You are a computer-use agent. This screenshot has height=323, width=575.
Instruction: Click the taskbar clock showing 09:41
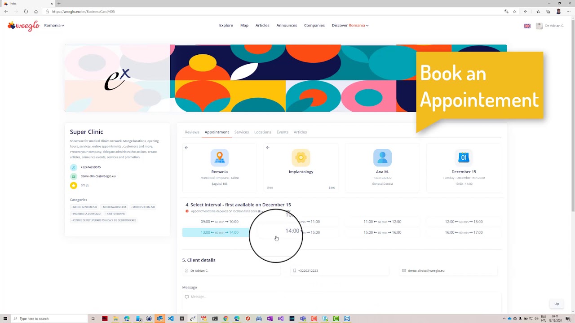click(x=554, y=319)
